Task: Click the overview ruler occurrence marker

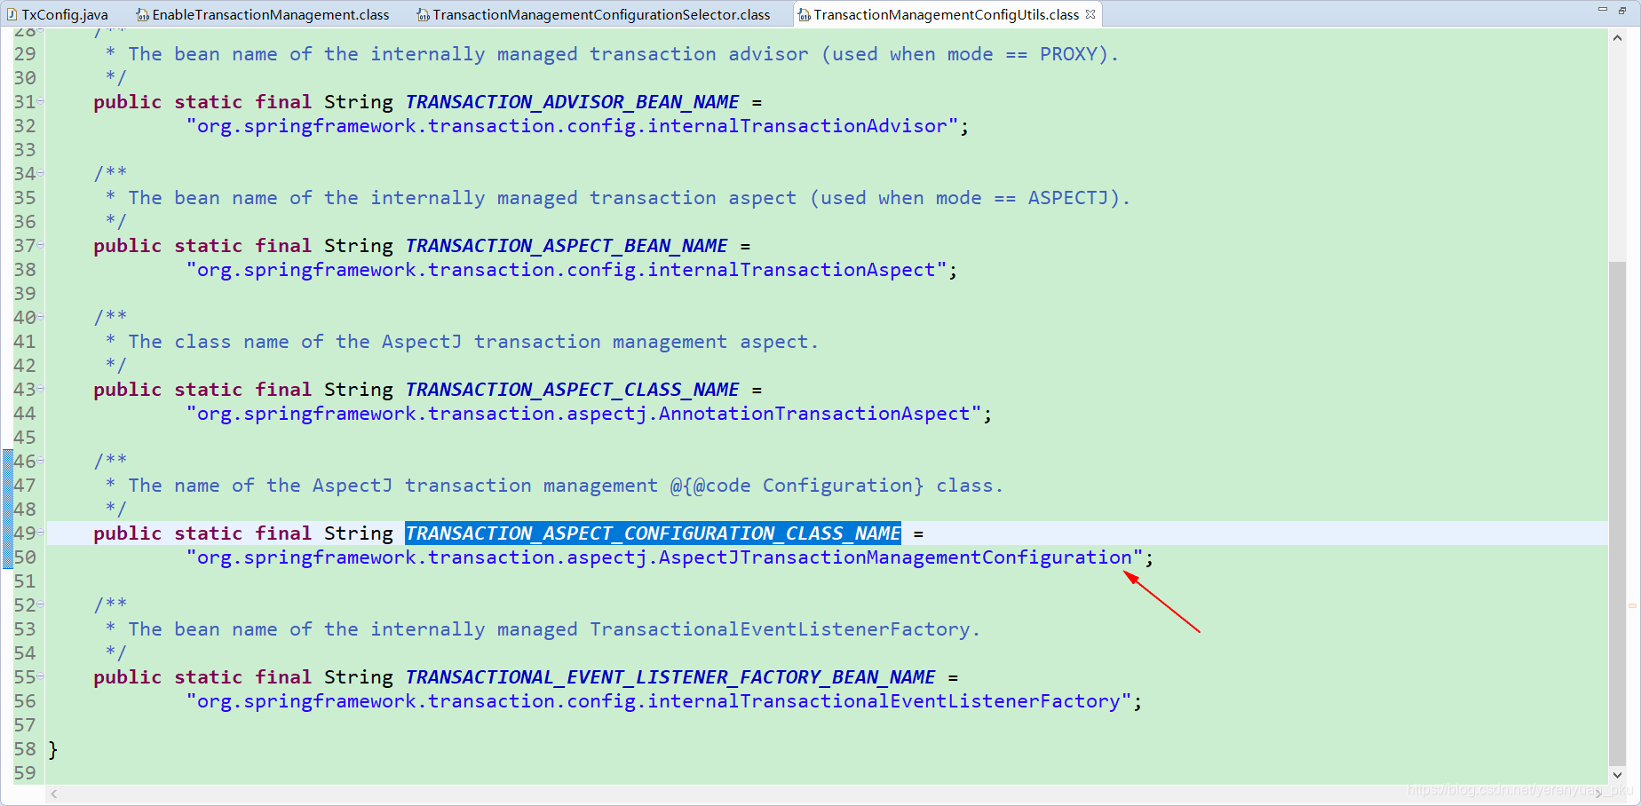Action: [1632, 605]
